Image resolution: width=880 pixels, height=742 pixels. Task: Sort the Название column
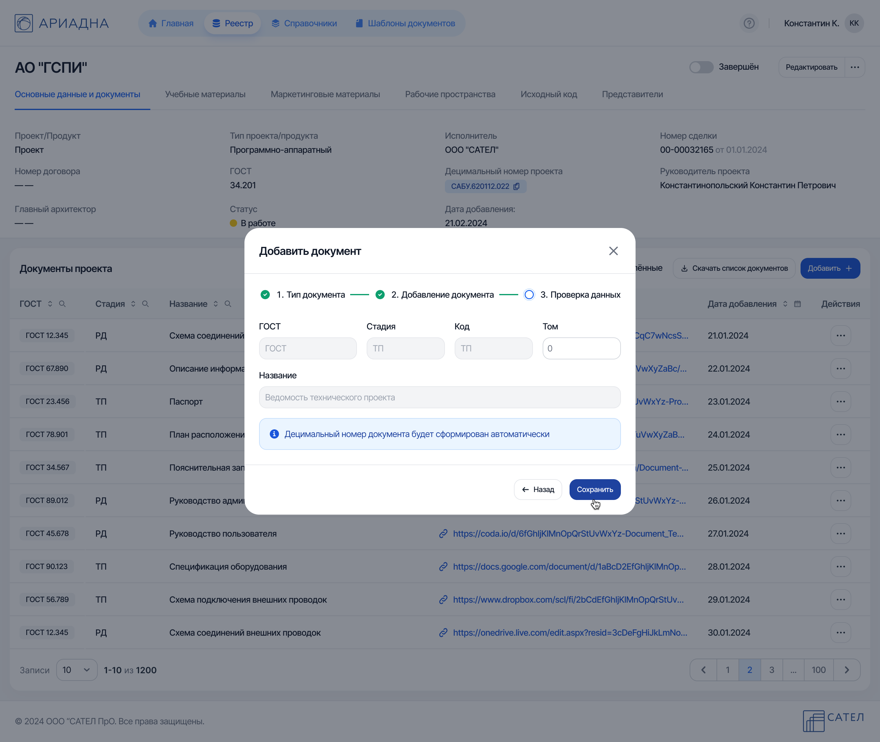point(216,304)
